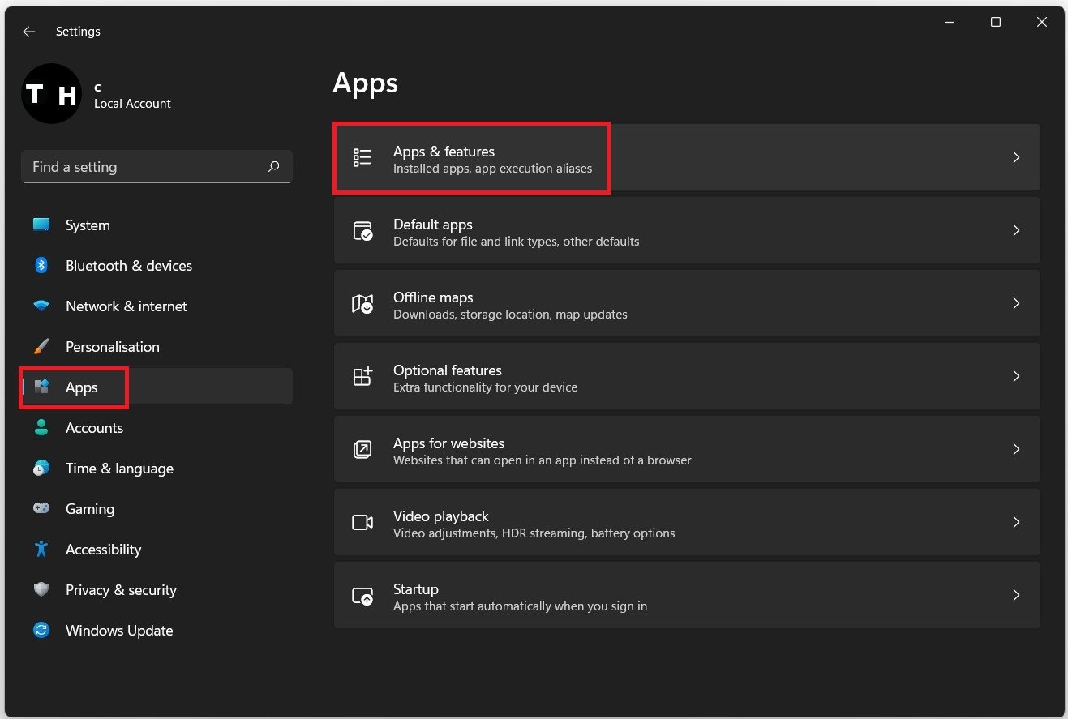Switch to Accounts settings

click(94, 428)
